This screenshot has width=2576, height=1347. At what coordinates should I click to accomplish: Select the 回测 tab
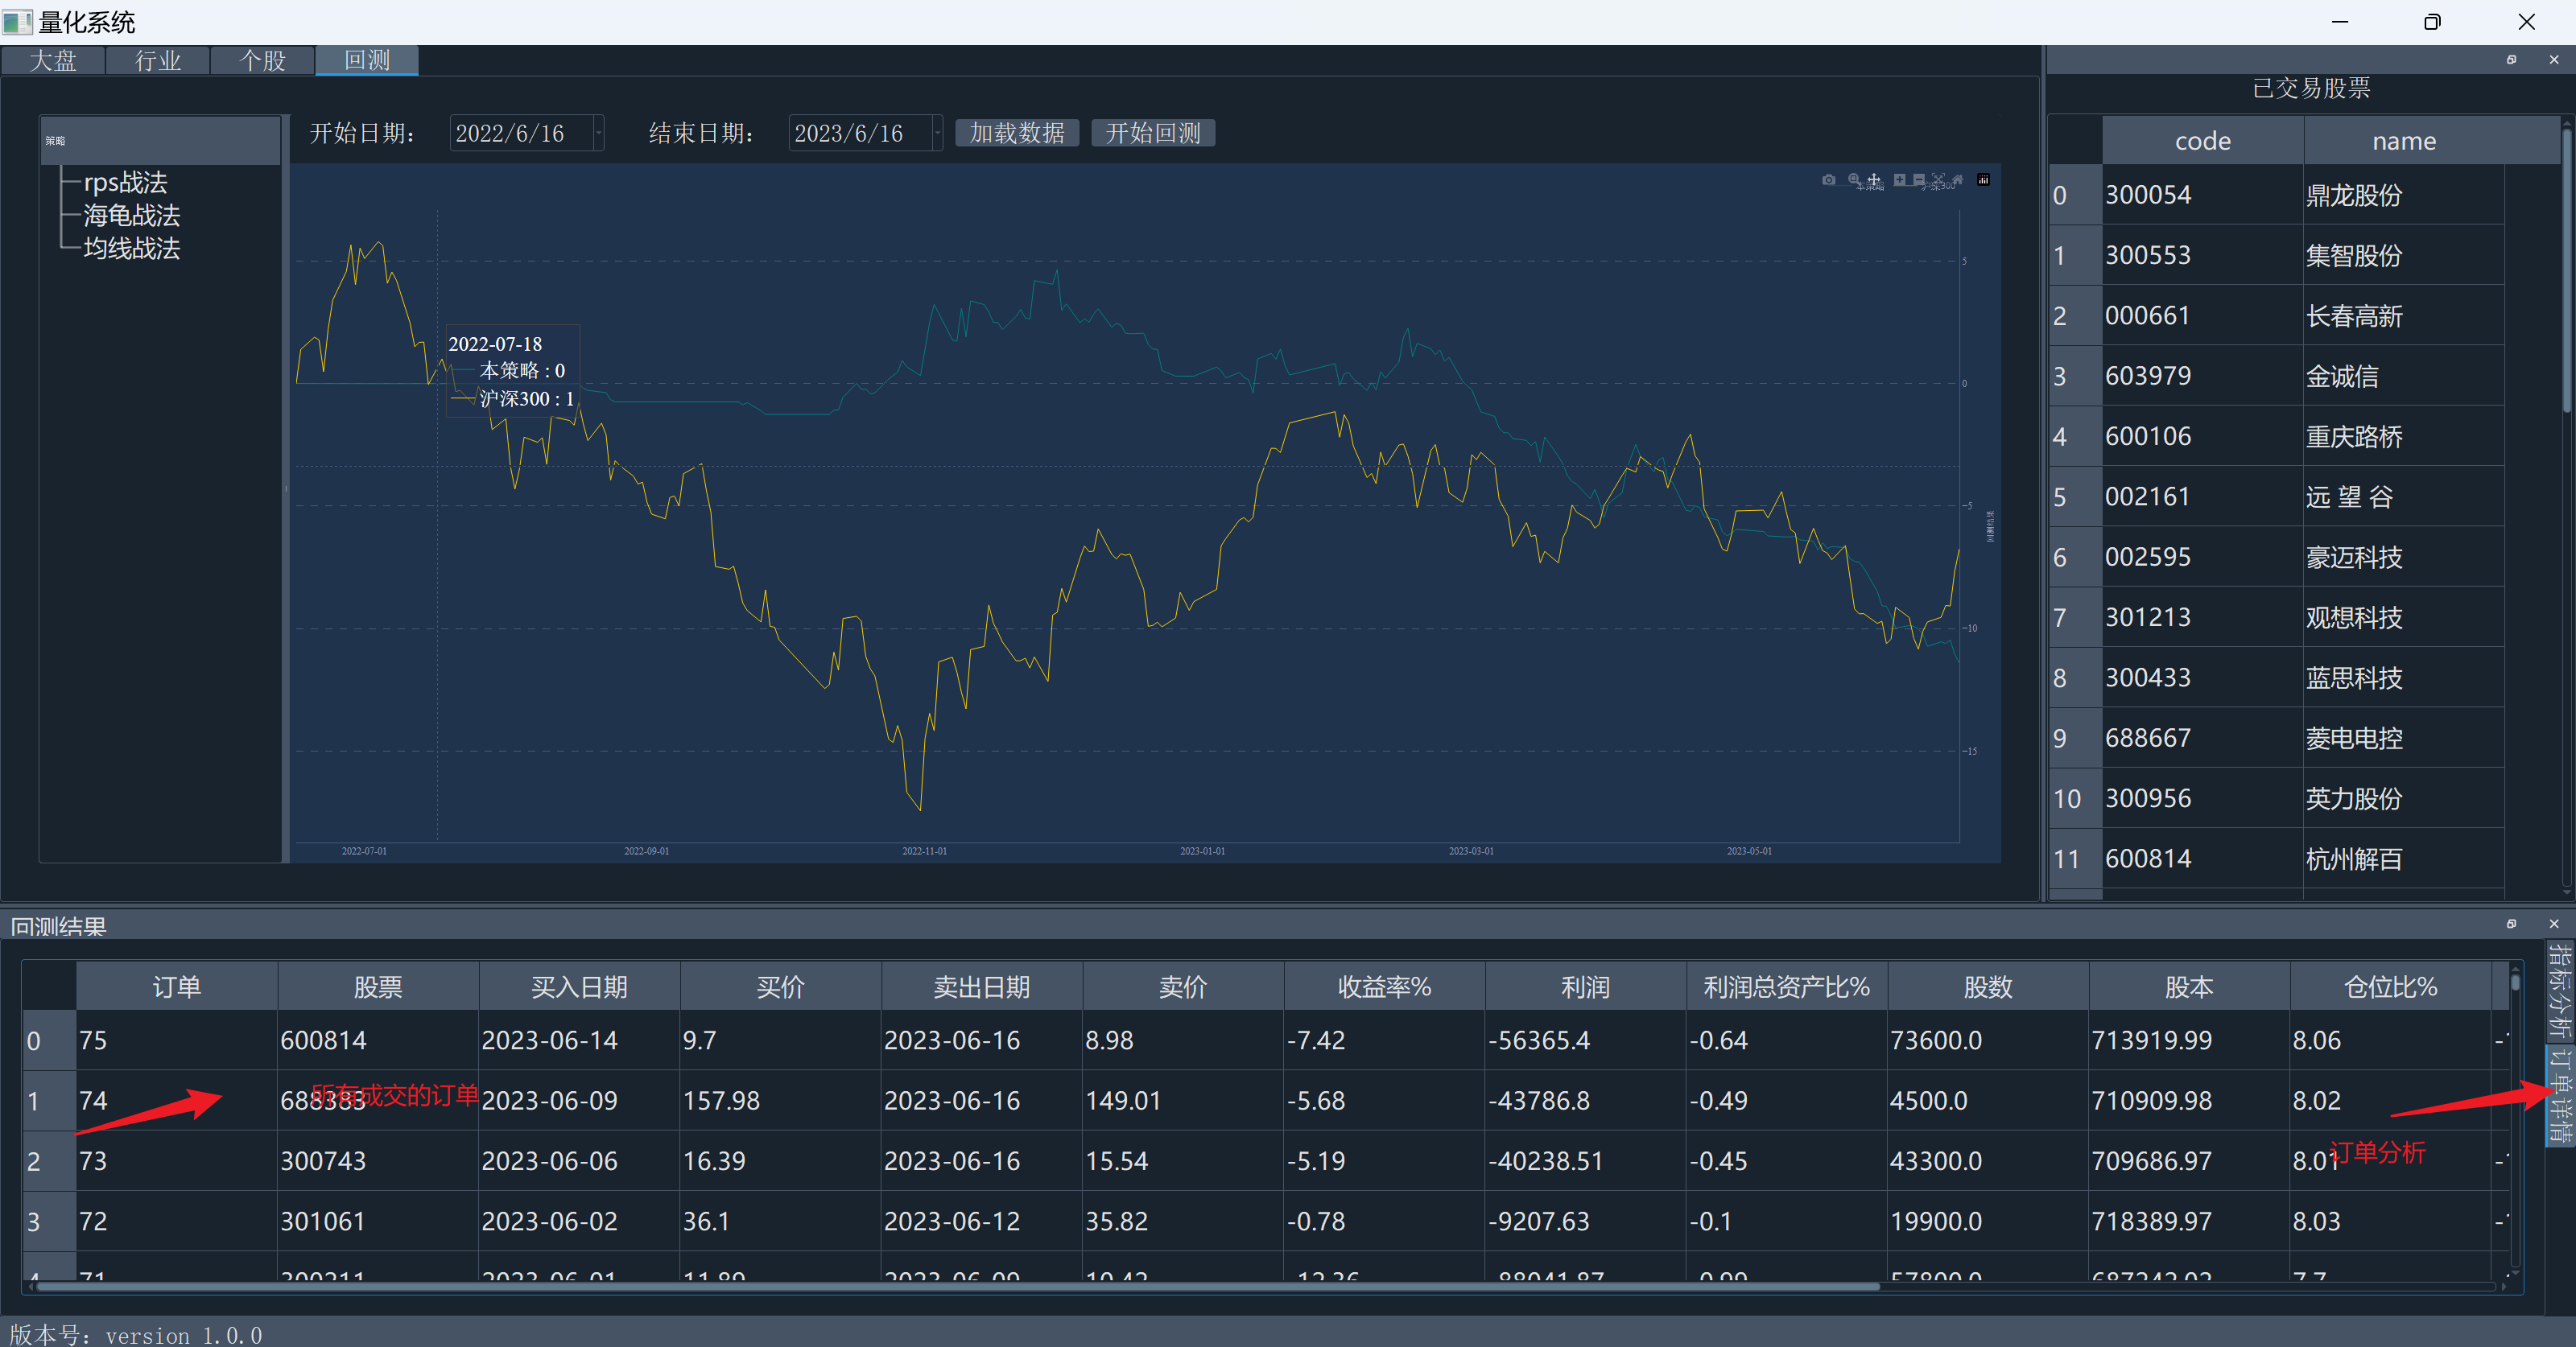[367, 60]
